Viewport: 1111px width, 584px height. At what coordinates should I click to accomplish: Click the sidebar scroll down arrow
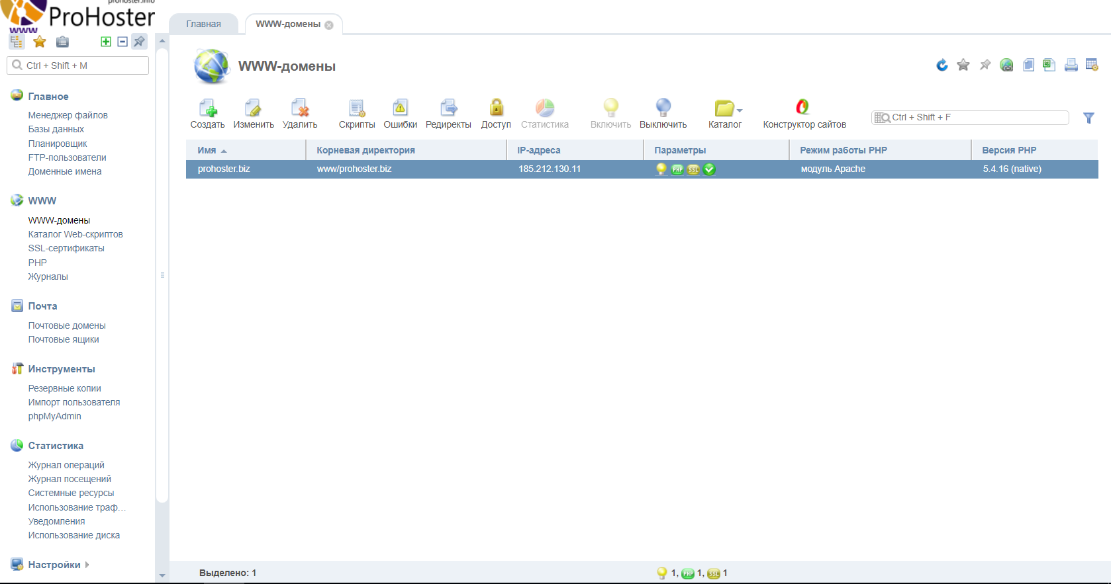(162, 575)
